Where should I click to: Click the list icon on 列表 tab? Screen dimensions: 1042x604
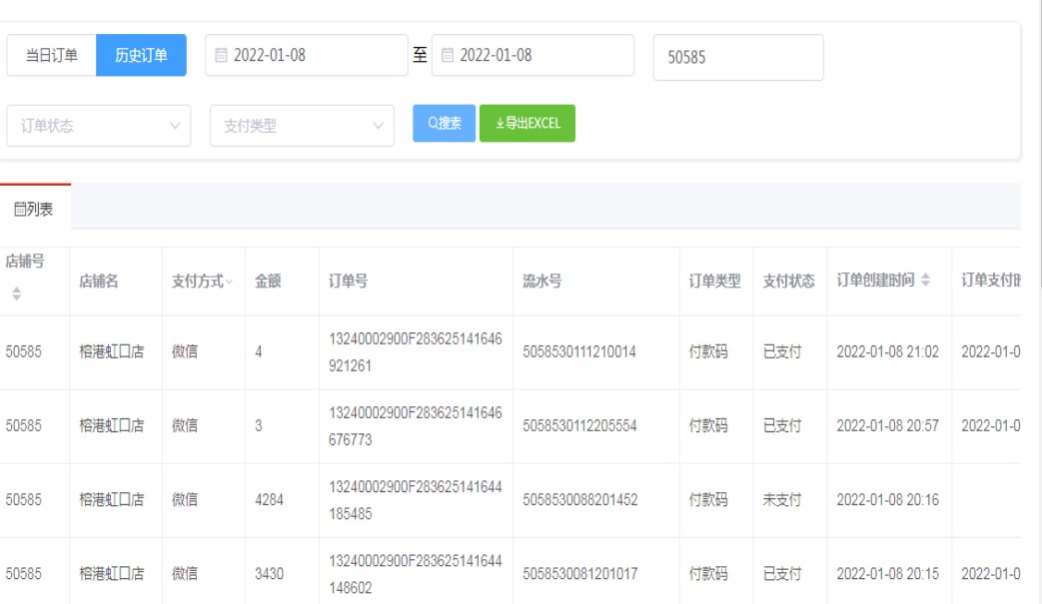click(18, 210)
